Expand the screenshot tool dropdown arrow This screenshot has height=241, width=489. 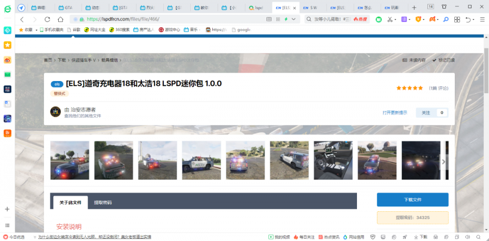[396, 20]
